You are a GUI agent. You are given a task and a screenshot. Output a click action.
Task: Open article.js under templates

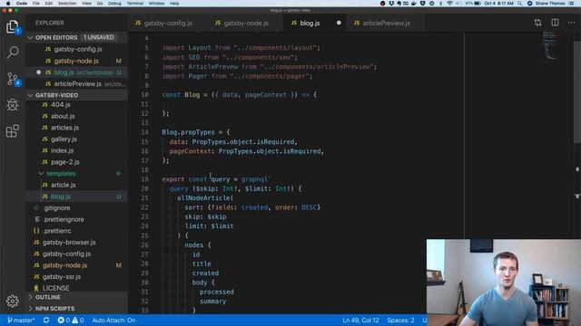pos(76,185)
